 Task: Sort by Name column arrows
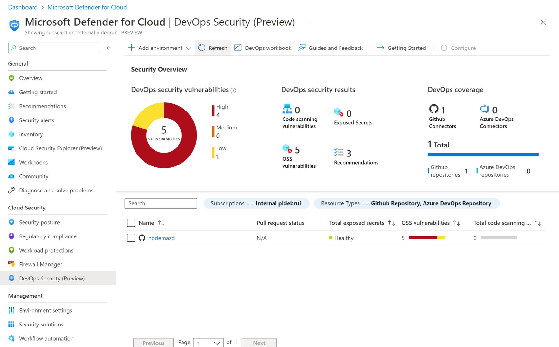(x=161, y=223)
